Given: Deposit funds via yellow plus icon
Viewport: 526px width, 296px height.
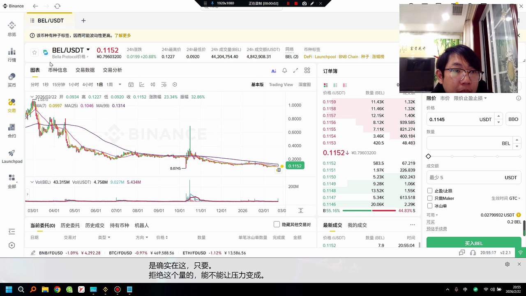Looking at the screenshot, I should tap(519, 215).
